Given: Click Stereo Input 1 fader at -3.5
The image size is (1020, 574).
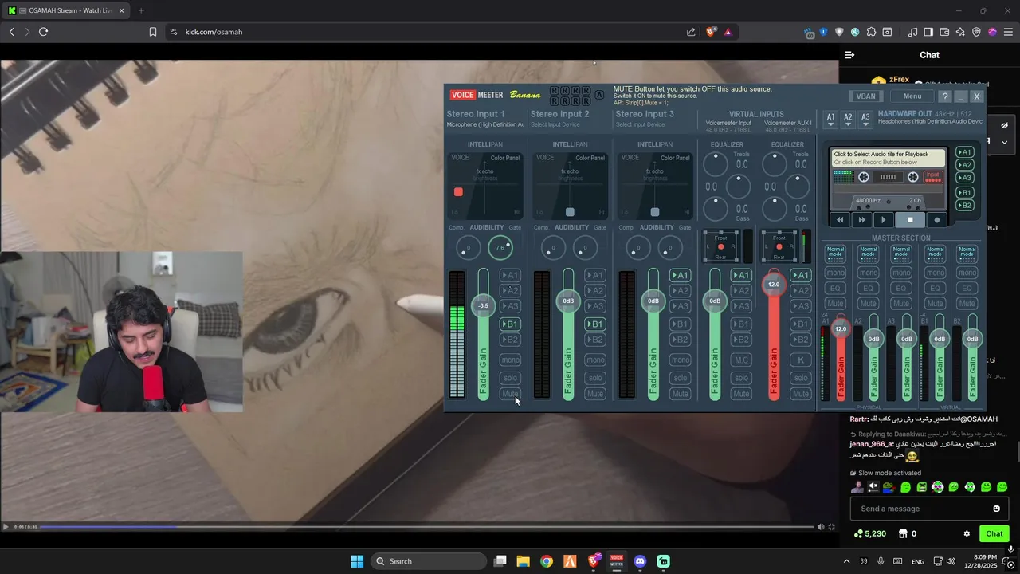Looking at the screenshot, I should pos(483,306).
